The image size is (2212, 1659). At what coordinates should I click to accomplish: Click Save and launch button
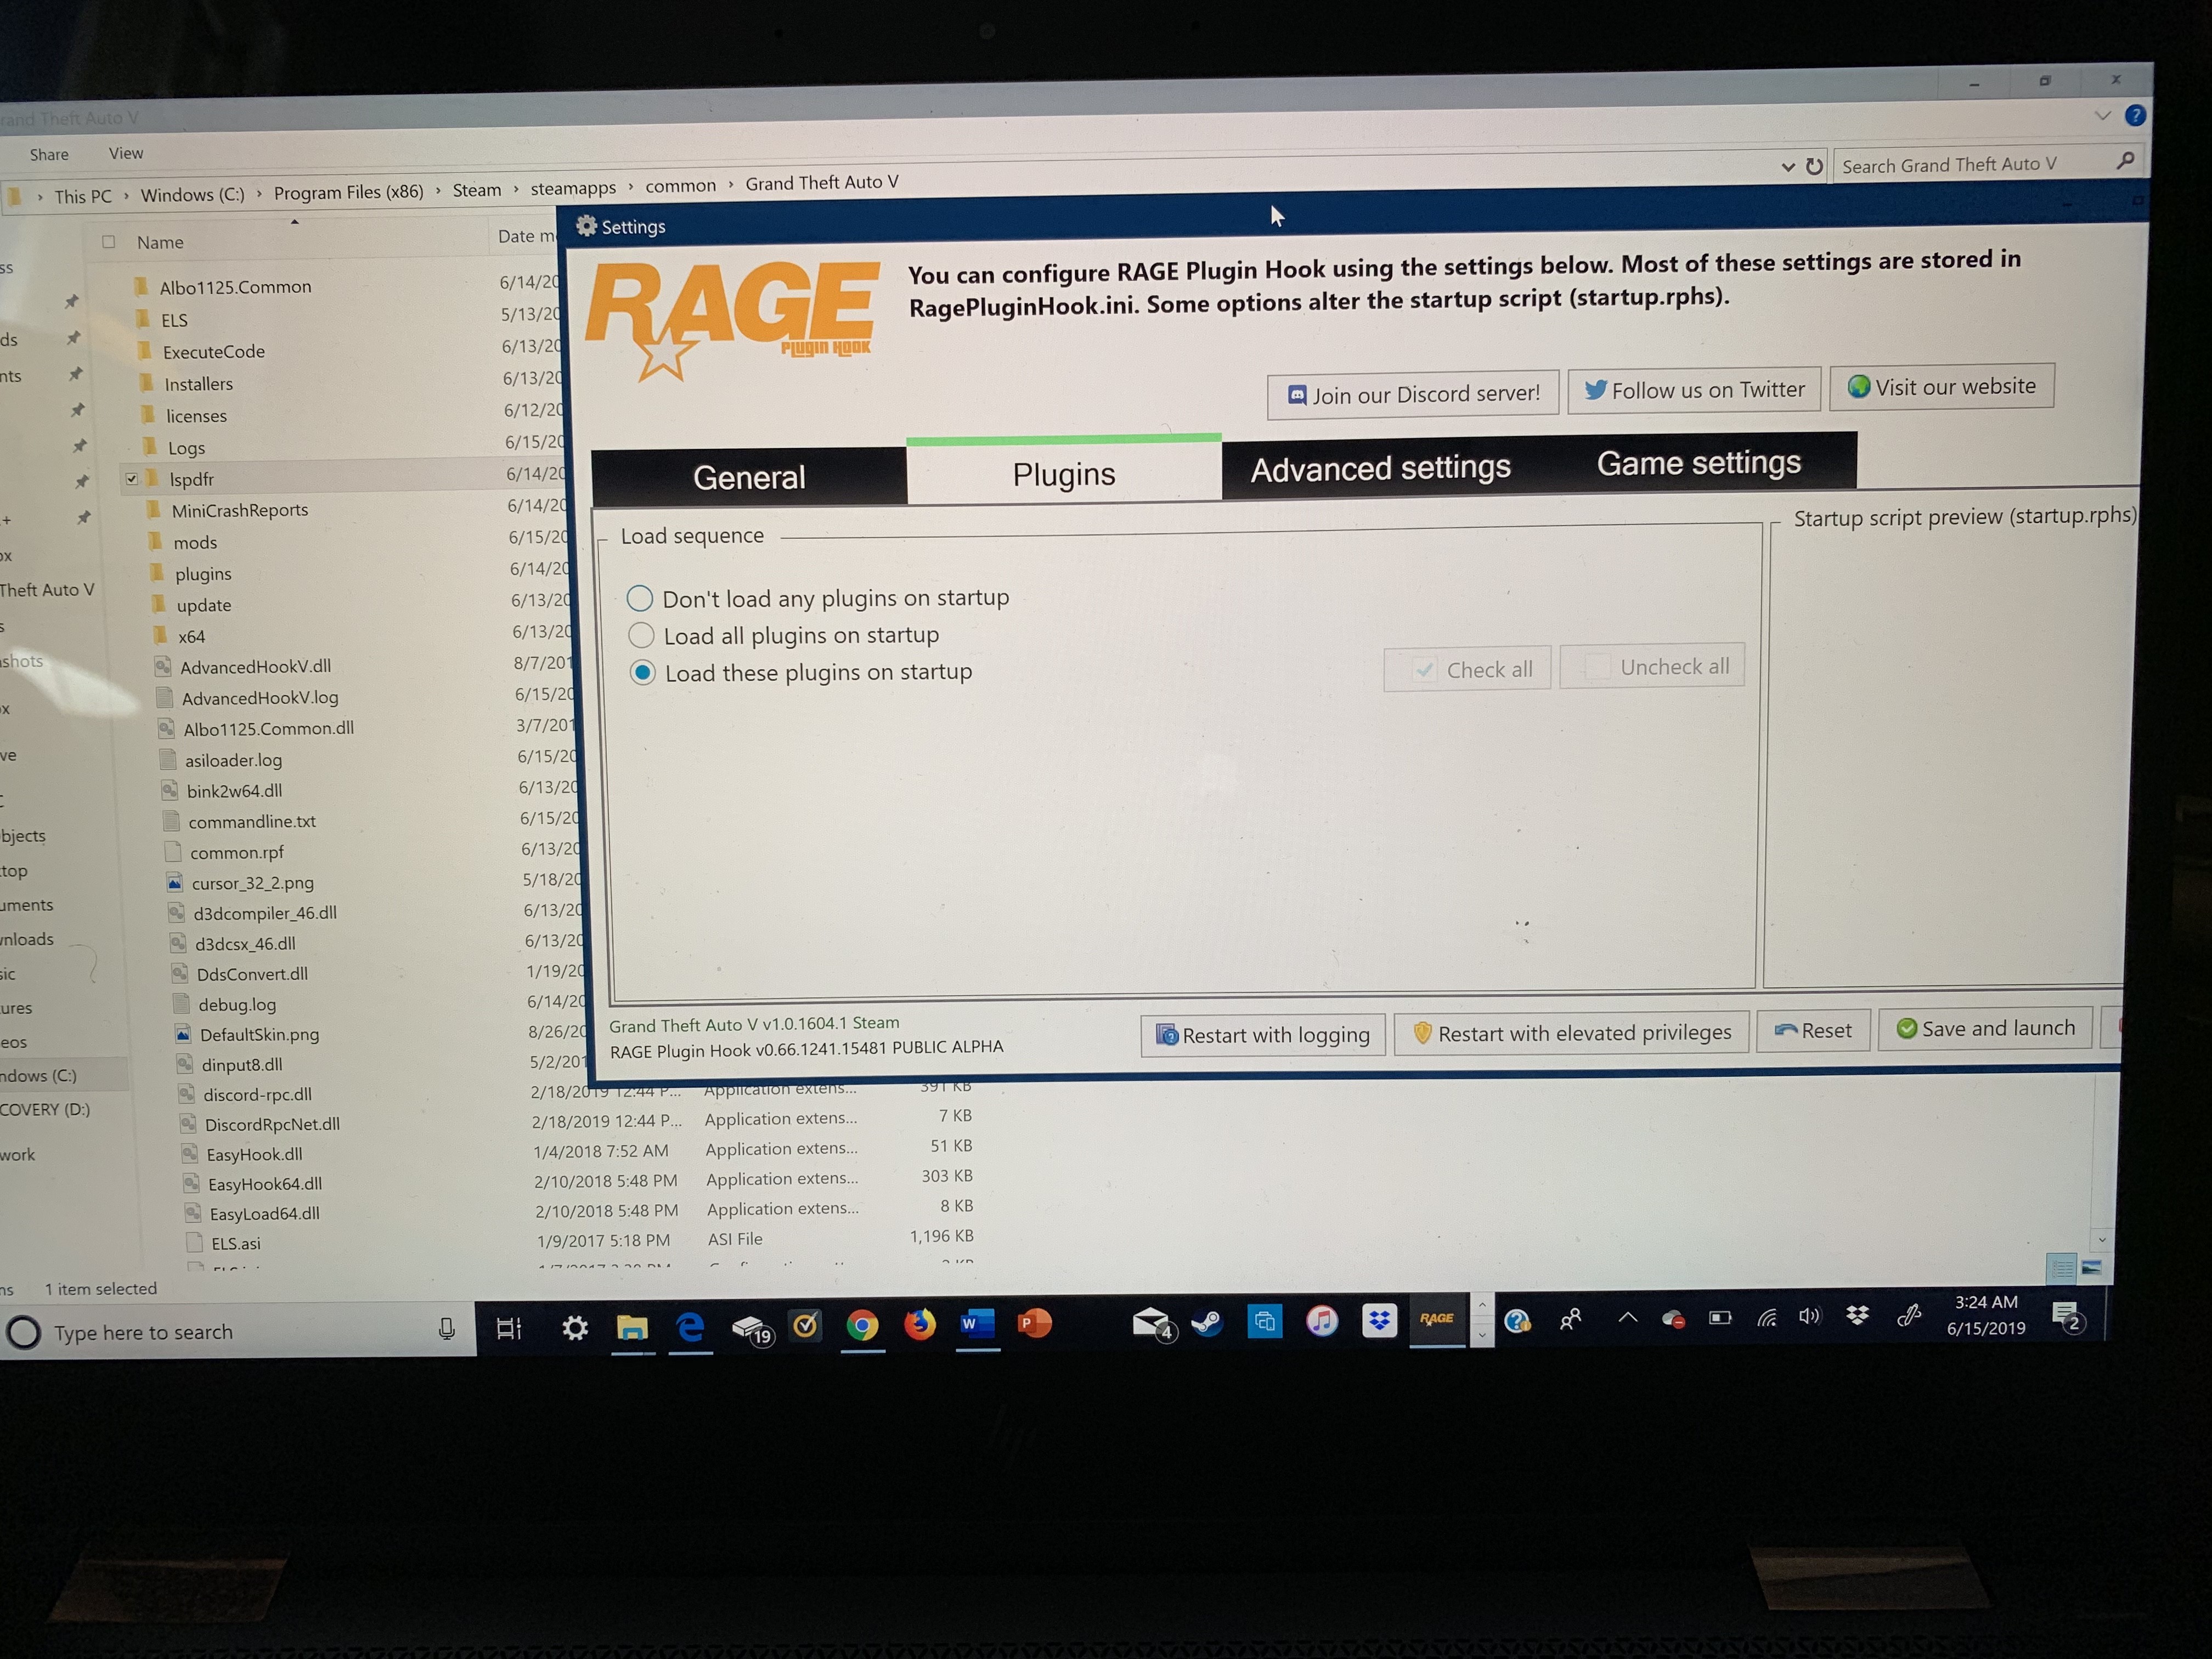click(1985, 1029)
